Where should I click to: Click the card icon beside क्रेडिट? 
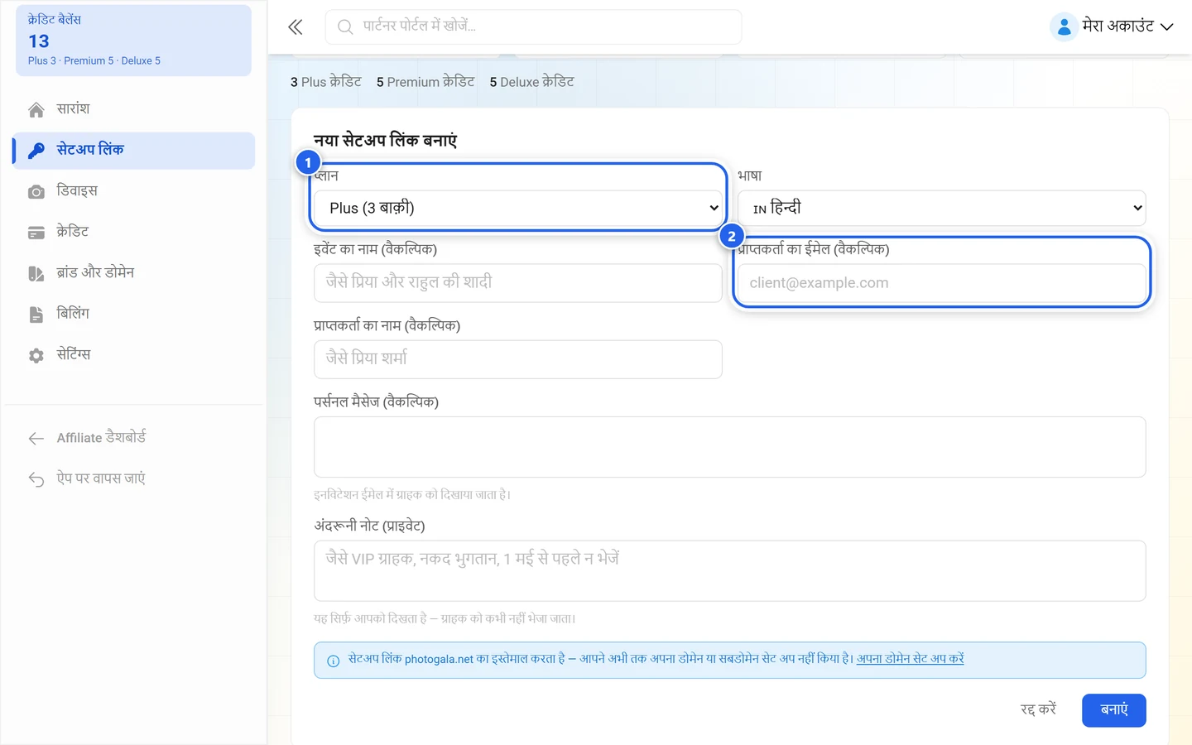[36, 233]
